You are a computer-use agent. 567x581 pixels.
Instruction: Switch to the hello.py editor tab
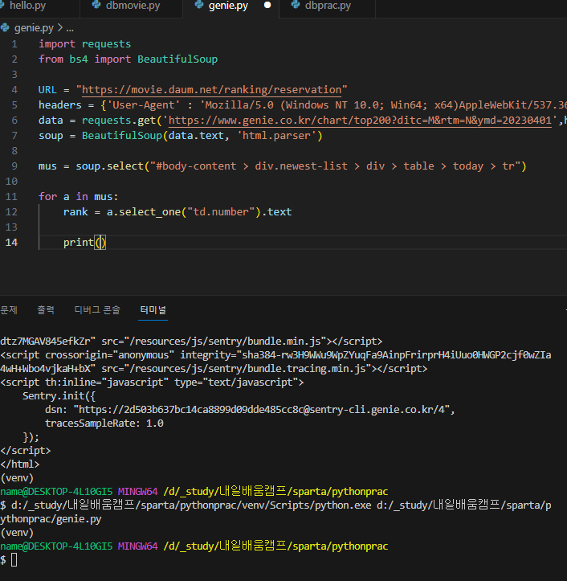coord(27,6)
